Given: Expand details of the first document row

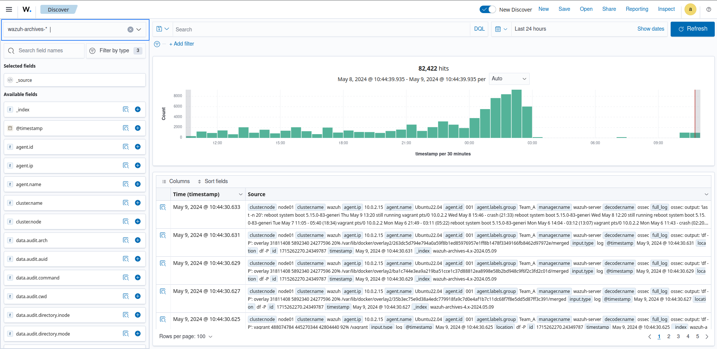Looking at the screenshot, I should pos(163,207).
